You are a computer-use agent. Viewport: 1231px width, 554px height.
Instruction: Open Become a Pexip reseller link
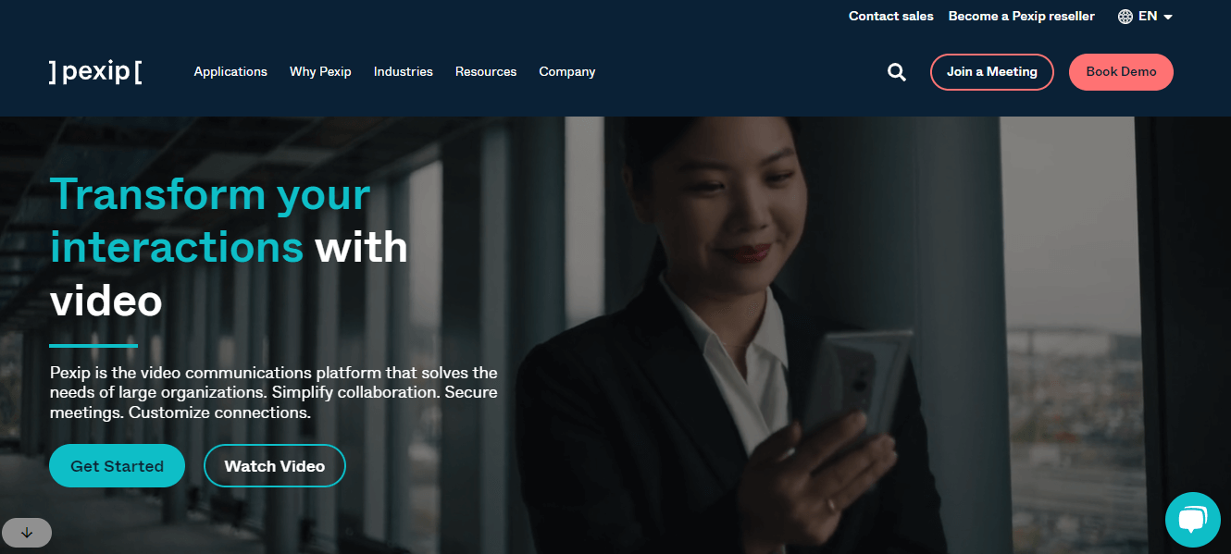coord(1022,17)
